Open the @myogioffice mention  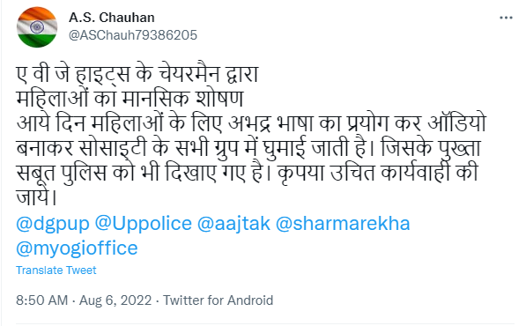(77, 248)
